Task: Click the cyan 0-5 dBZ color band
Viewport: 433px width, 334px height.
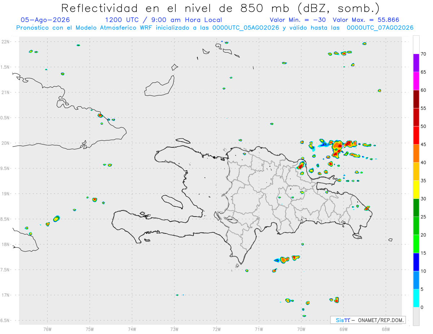Action: click(x=416, y=298)
